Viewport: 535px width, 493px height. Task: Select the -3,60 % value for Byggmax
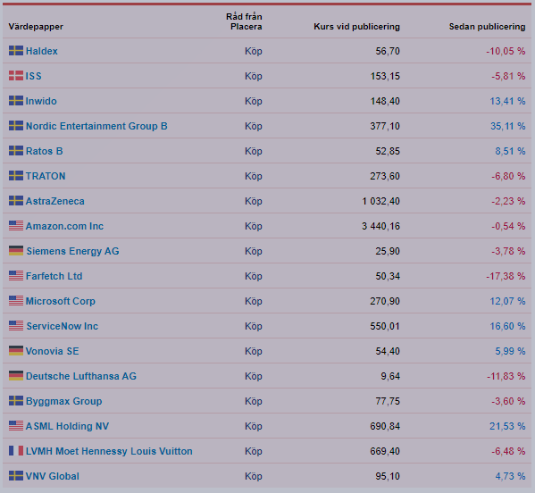pyautogui.click(x=508, y=401)
